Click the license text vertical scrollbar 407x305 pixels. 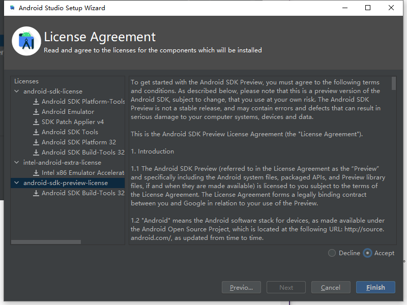[x=394, y=84]
